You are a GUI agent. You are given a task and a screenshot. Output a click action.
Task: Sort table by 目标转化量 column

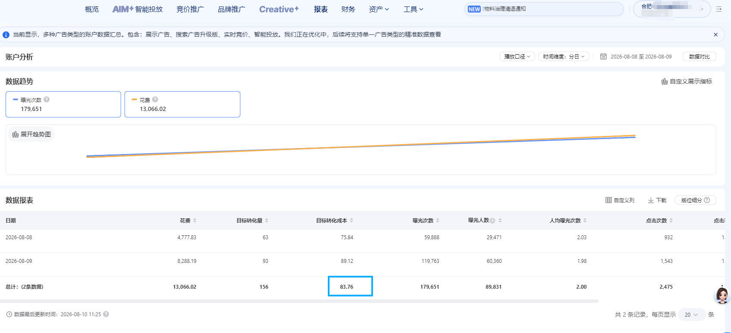(267, 220)
